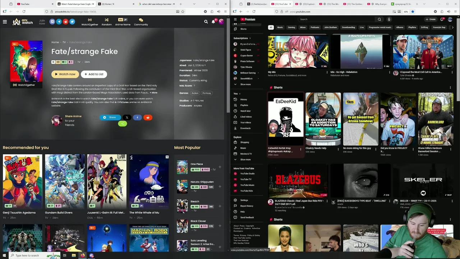Open Liked videos in YouTube sidebar
The image size is (460, 259).
[x=246, y=117]
